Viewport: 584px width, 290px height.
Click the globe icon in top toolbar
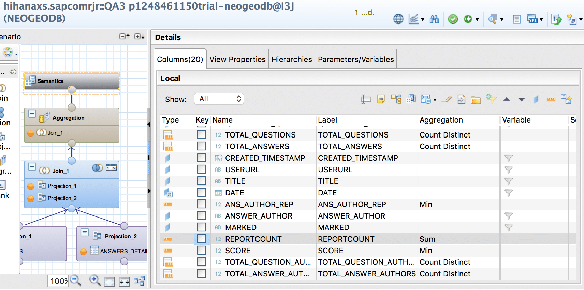pos(398,19)
